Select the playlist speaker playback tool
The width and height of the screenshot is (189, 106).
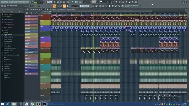click(x=48, y=9)
